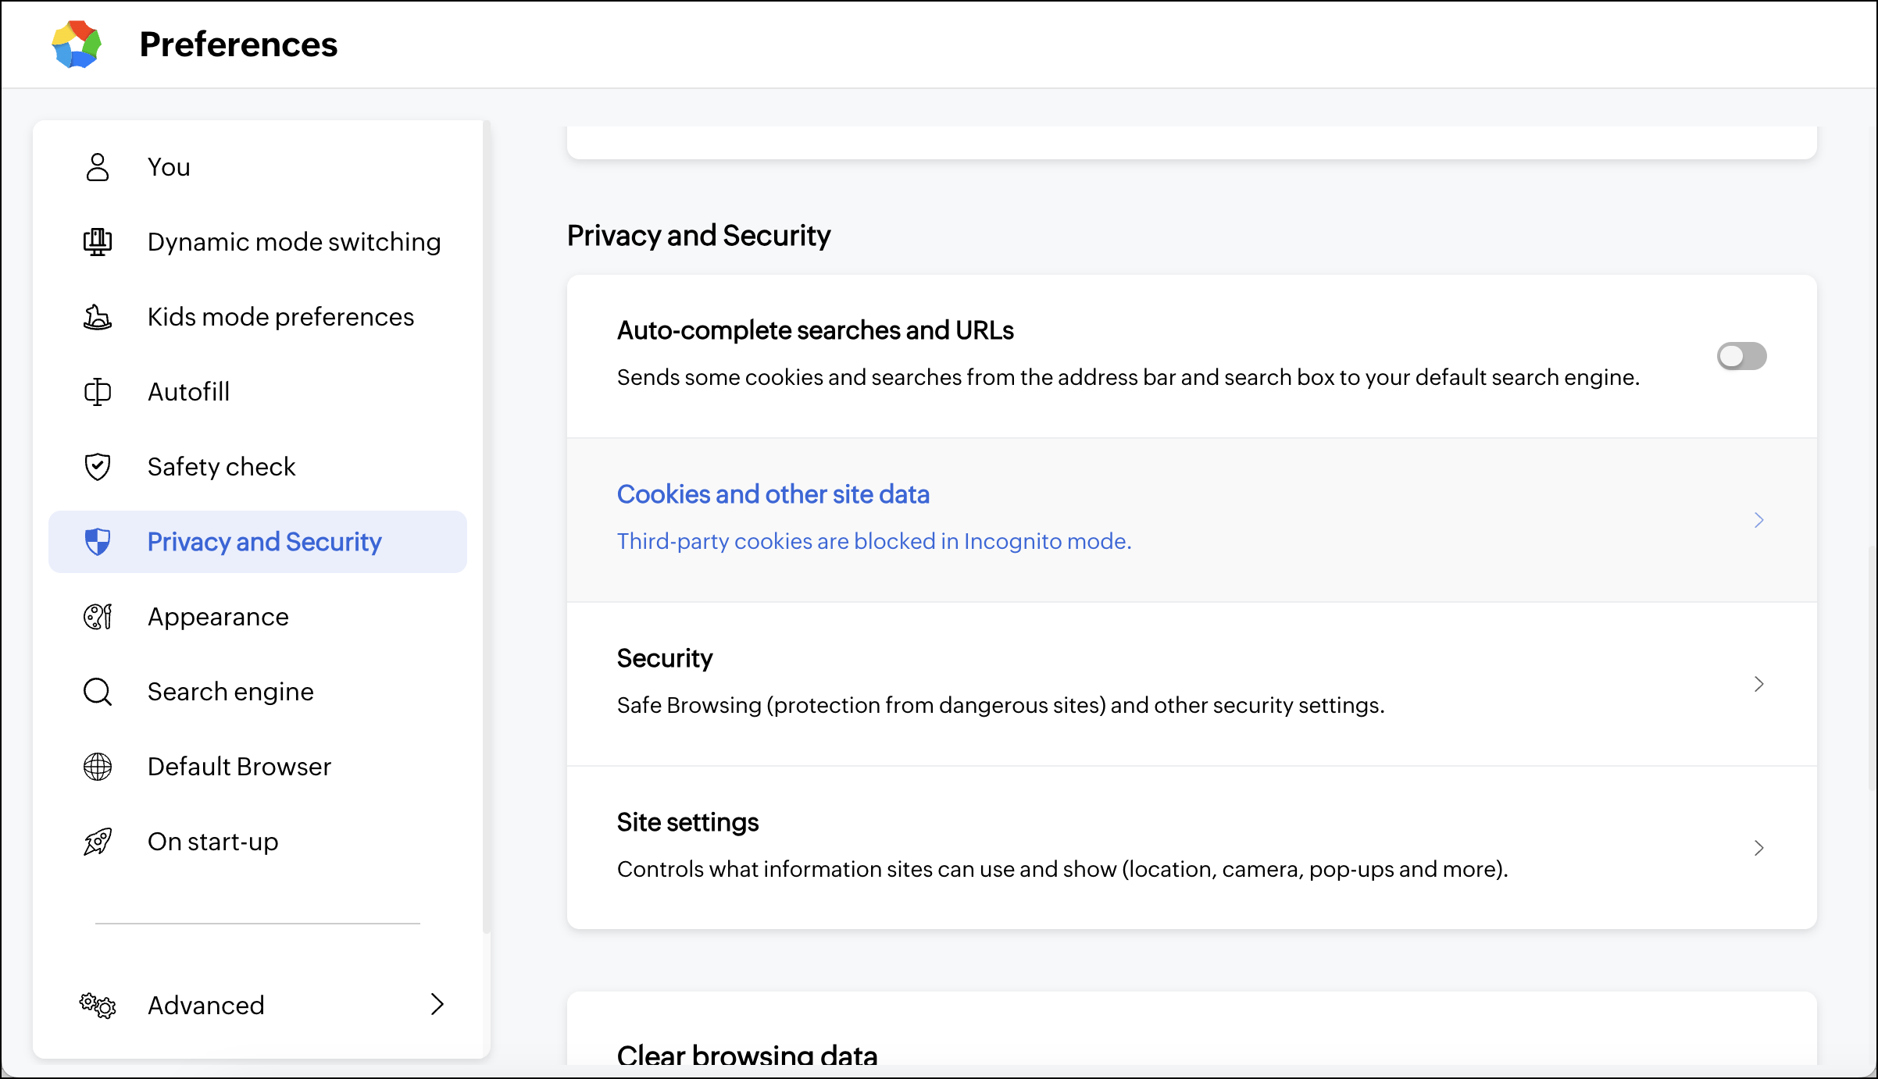Click the Advanced gears icon
Image resolution: width=1878 pixels, height=1079 pixels.
(98, 1006)
